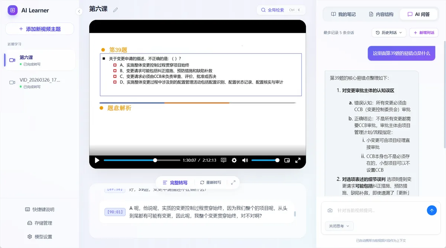Expand the transcript panel

coord(233,183)
